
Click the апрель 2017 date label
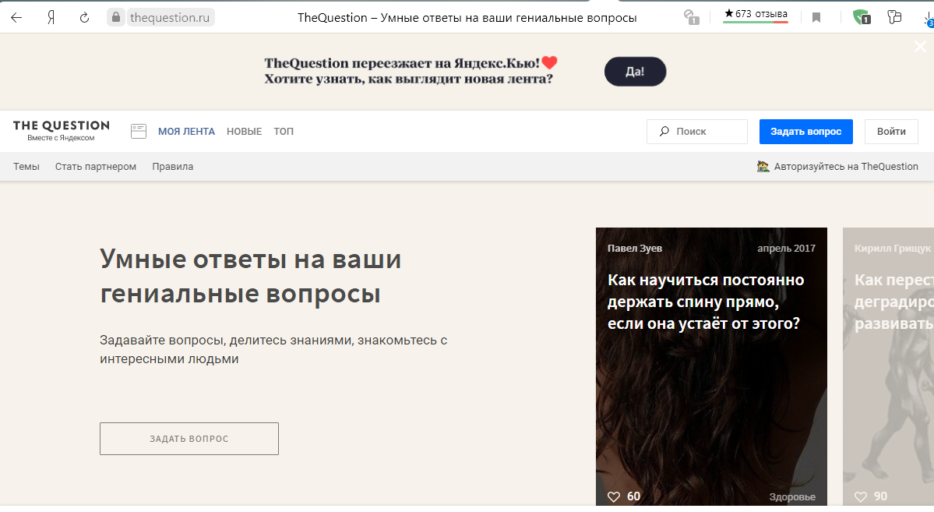pyautogui.click(x=786, y=249)
